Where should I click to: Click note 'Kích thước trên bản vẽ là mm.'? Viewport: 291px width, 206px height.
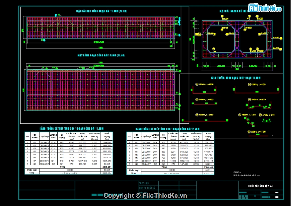(x=247, y=175)
